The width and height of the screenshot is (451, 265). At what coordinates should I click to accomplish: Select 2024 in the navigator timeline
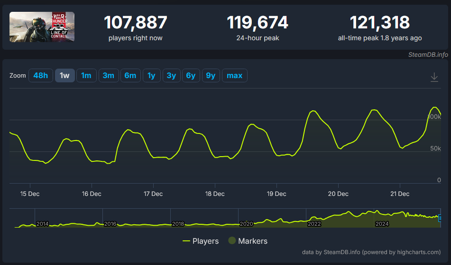click(x=382, y=224)
